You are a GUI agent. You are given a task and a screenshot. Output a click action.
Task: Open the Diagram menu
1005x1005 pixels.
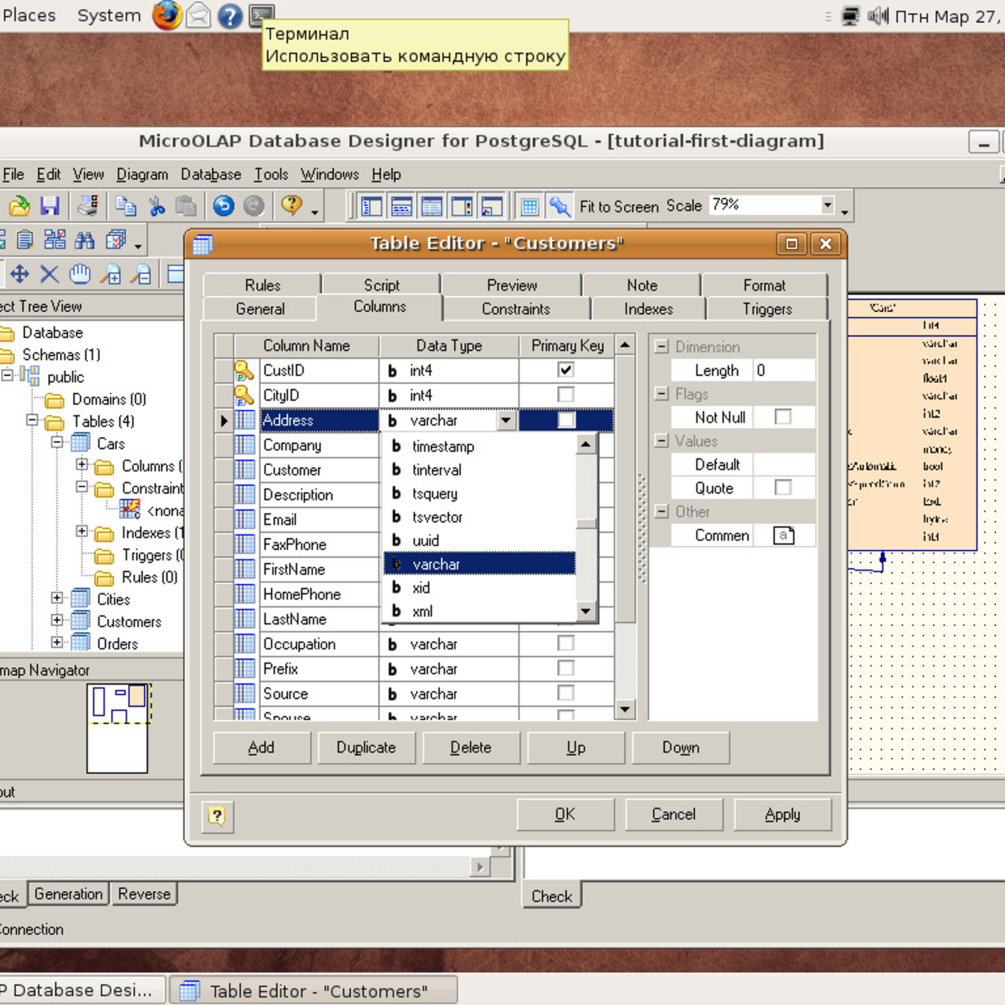tap(143, 175)
